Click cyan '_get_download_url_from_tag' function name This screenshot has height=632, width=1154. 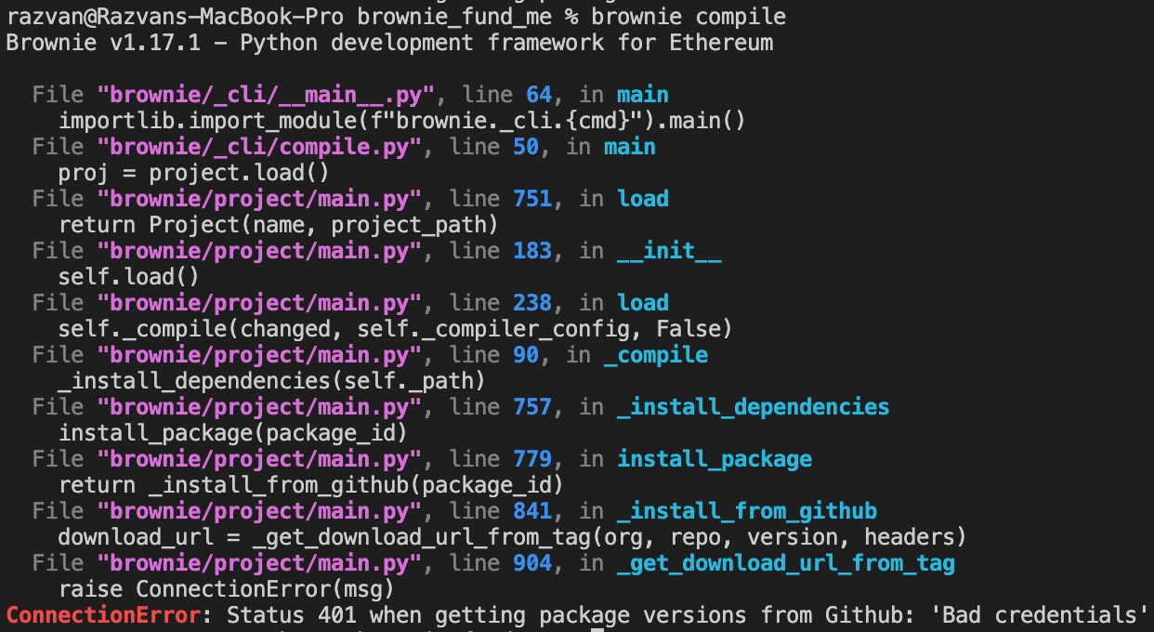pos(786,563)
